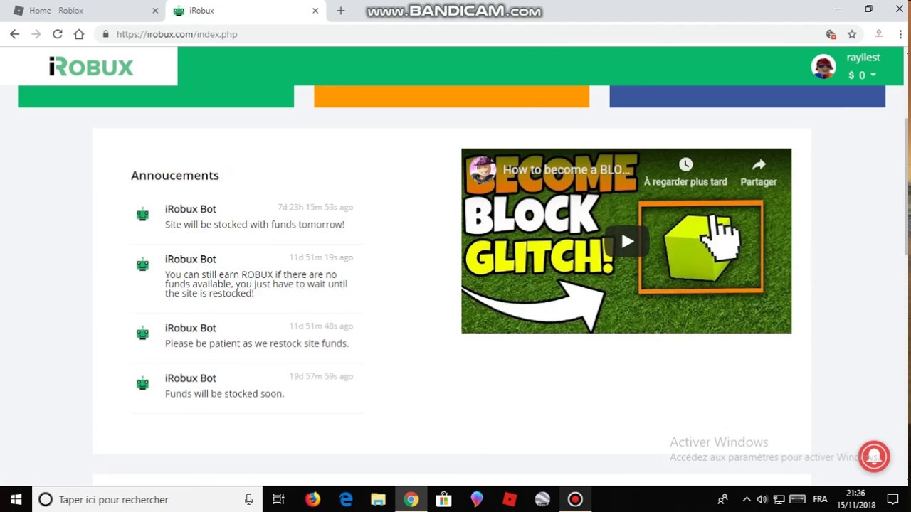Open Roblox Studio red icon in taskbar
The height and width of the screenshot is (512, 911).
coord(510,499)
